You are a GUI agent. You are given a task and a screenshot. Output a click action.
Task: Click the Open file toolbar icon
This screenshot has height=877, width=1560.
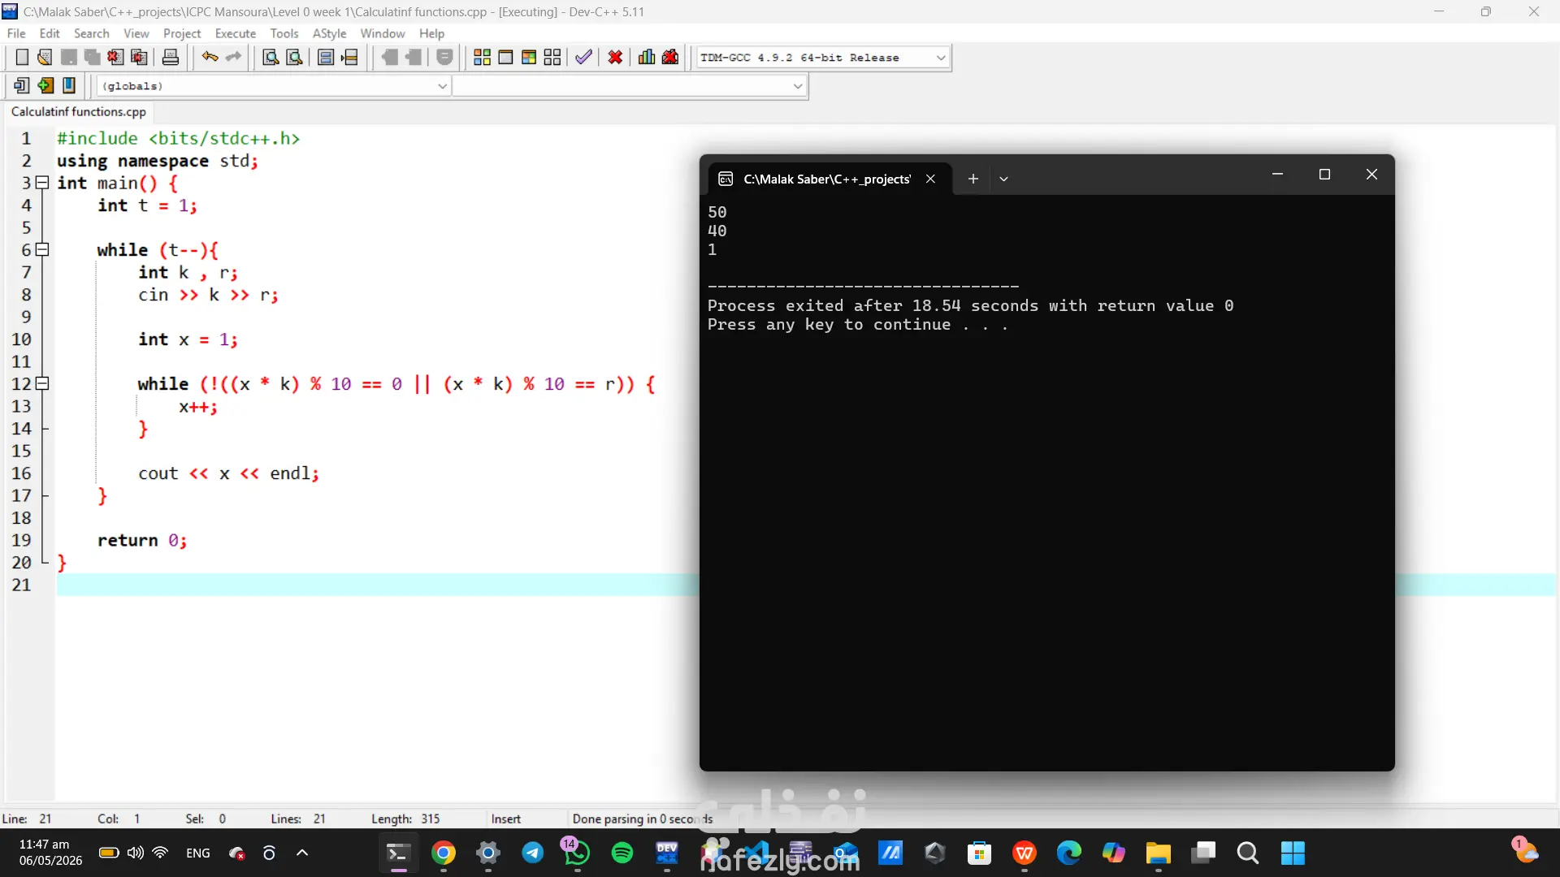point(45,57)
